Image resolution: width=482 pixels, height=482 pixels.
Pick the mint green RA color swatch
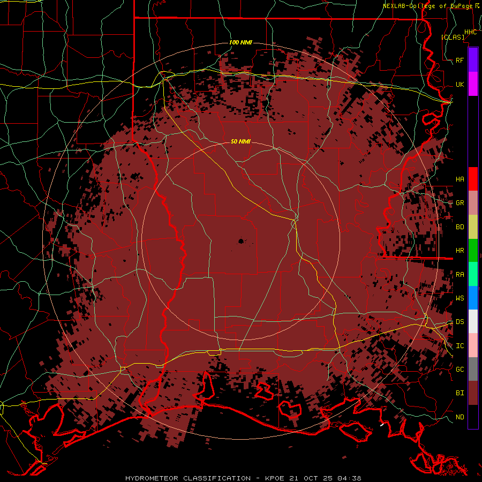click(473, 274)
